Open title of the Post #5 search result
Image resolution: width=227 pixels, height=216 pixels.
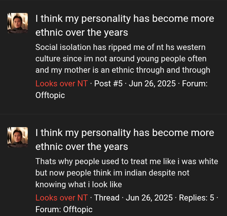click(125, 25)
